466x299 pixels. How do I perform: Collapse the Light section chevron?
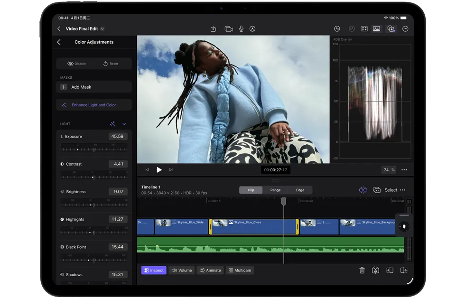pyautogui.click(x=124, y=124)
